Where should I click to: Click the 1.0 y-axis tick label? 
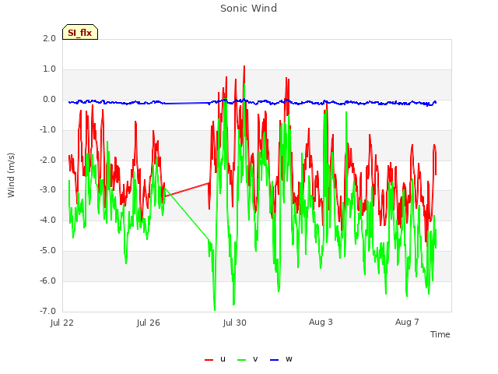[49, 69]
